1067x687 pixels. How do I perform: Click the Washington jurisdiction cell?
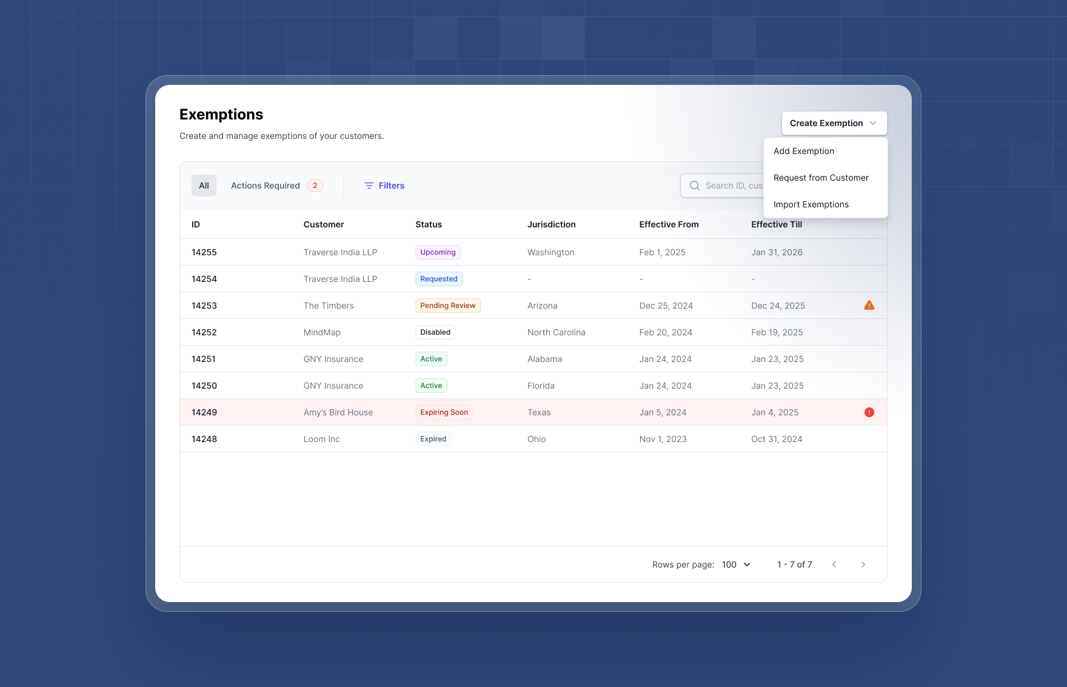(x=551, y=252)
